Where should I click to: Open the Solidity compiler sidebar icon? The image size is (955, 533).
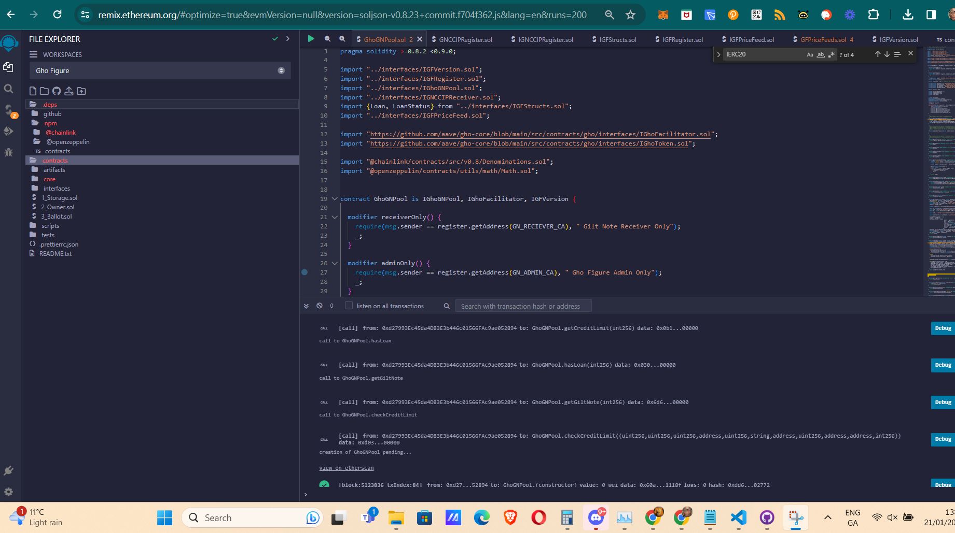pos(9,110)
